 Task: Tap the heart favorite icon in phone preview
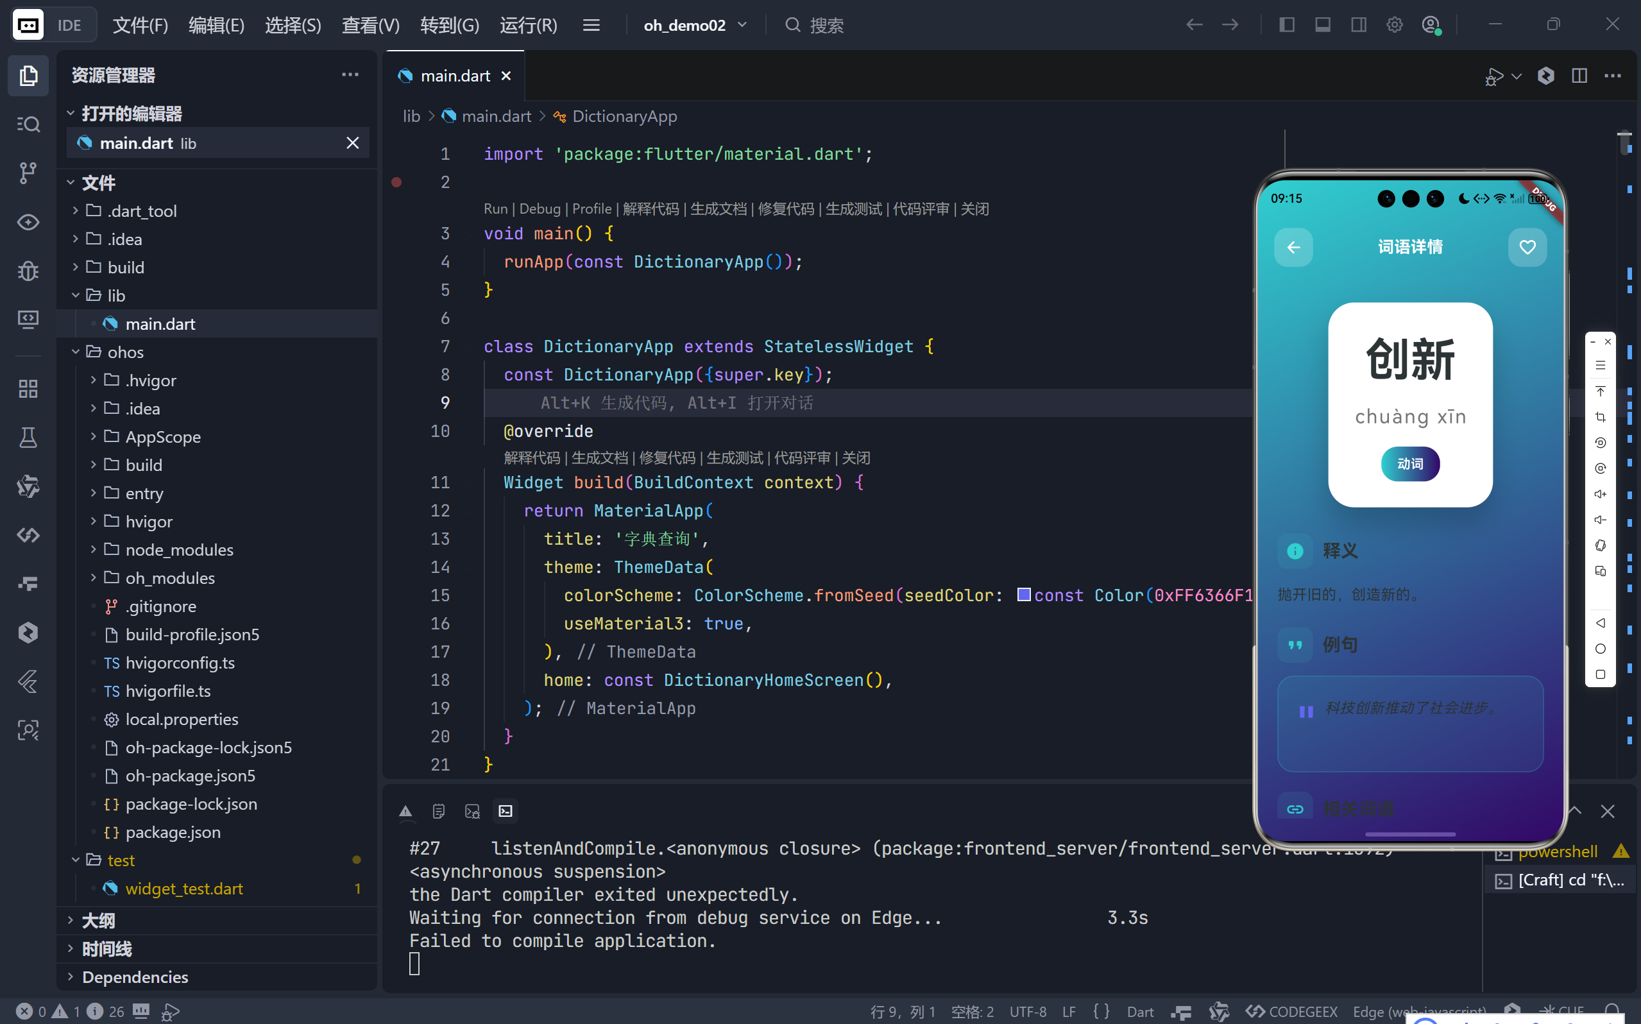coord(1527,247)
